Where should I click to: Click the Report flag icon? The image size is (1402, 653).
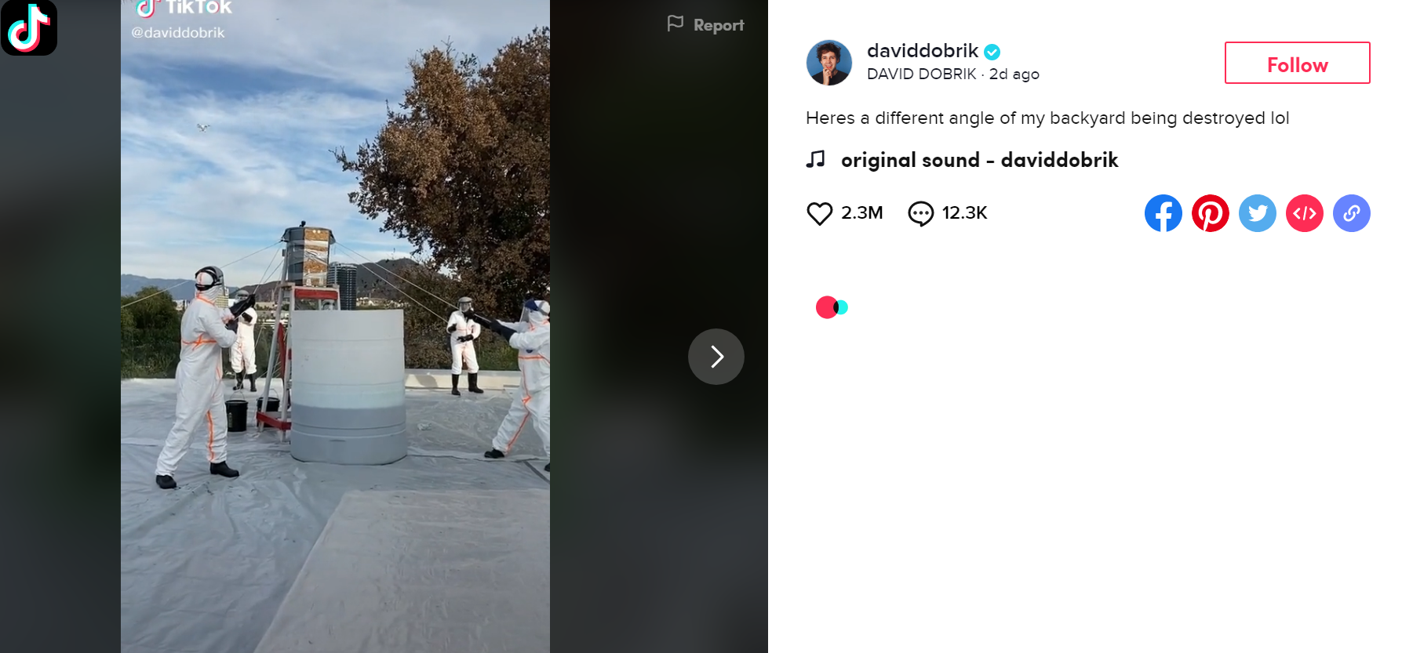(676, 24)
